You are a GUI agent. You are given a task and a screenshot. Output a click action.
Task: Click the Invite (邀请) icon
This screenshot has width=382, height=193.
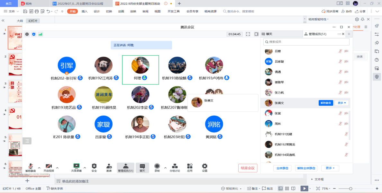point(109,166)
